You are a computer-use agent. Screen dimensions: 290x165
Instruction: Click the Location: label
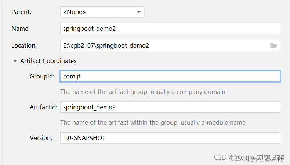coord(24,45)
